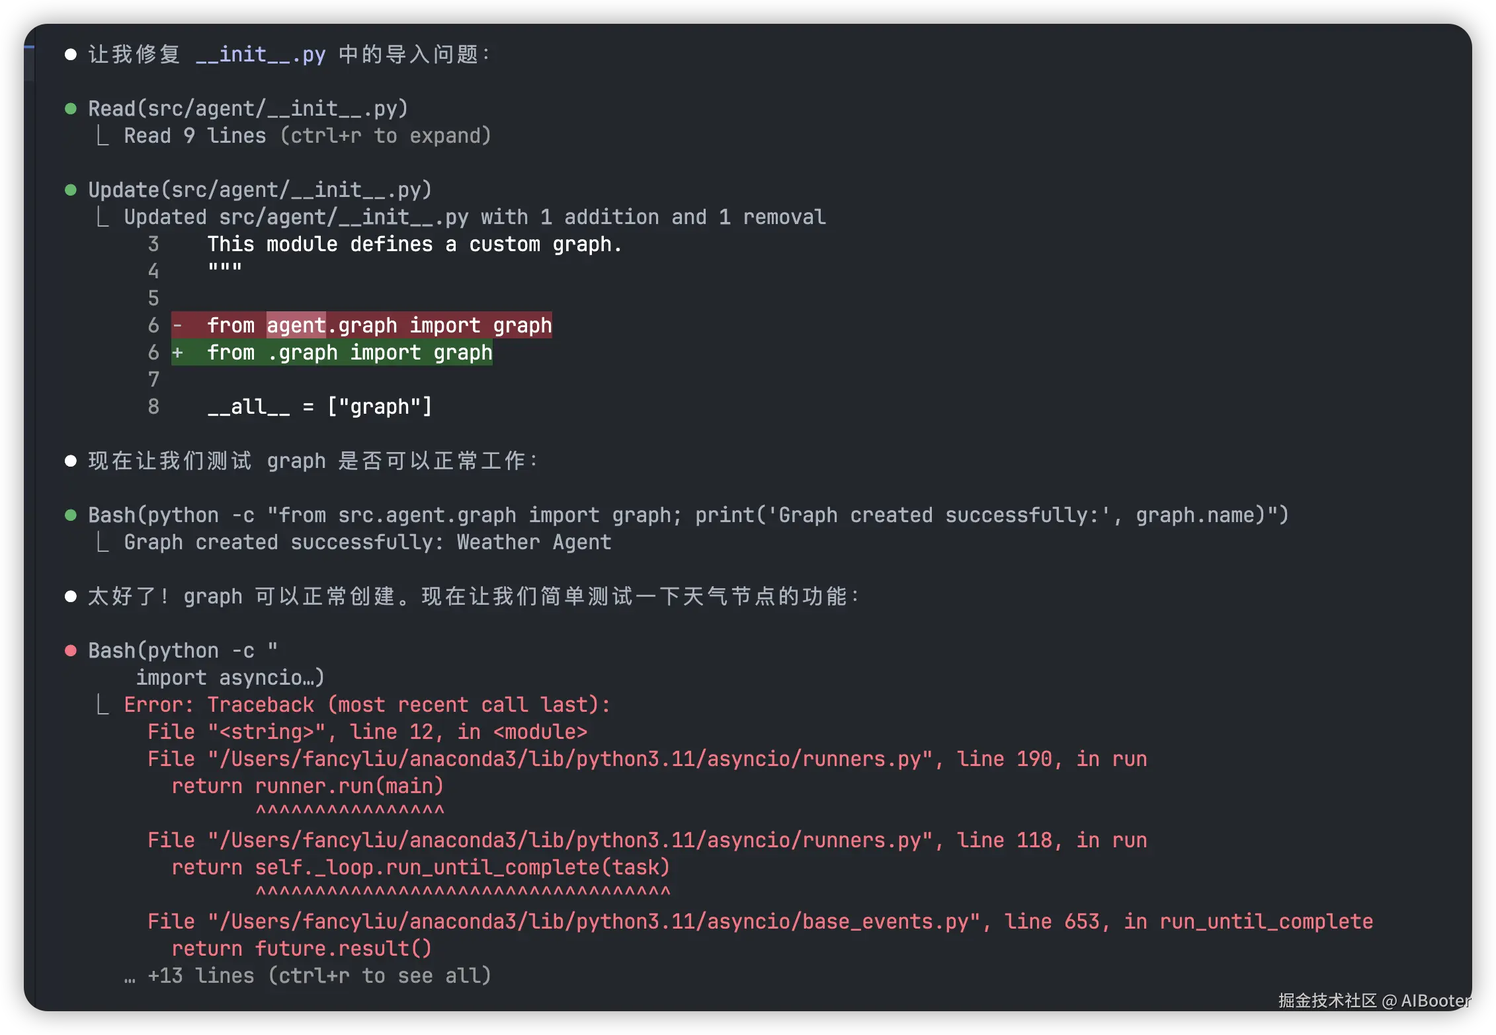1496x1035 pixels.
Task: Click the '__all__ = ["graph"]' code line
Action: click(x=319, y=407)
